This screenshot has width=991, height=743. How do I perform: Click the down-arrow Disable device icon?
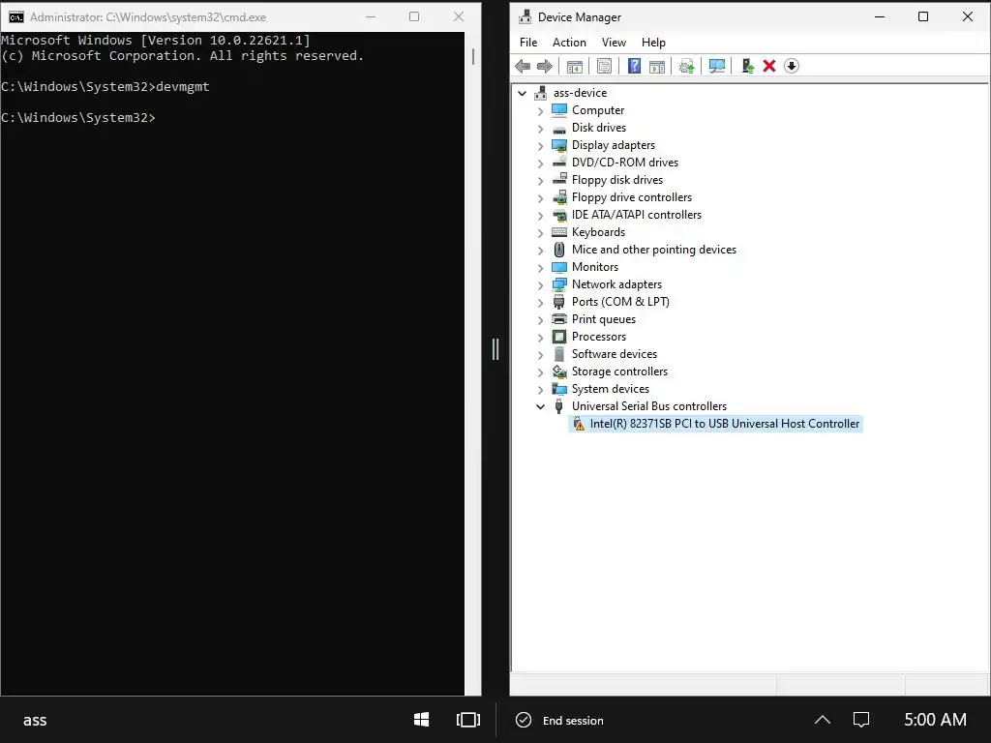tap(792, 67)
